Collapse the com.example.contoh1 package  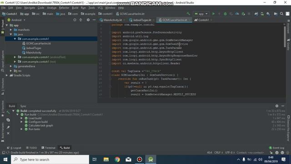point(15,39)
